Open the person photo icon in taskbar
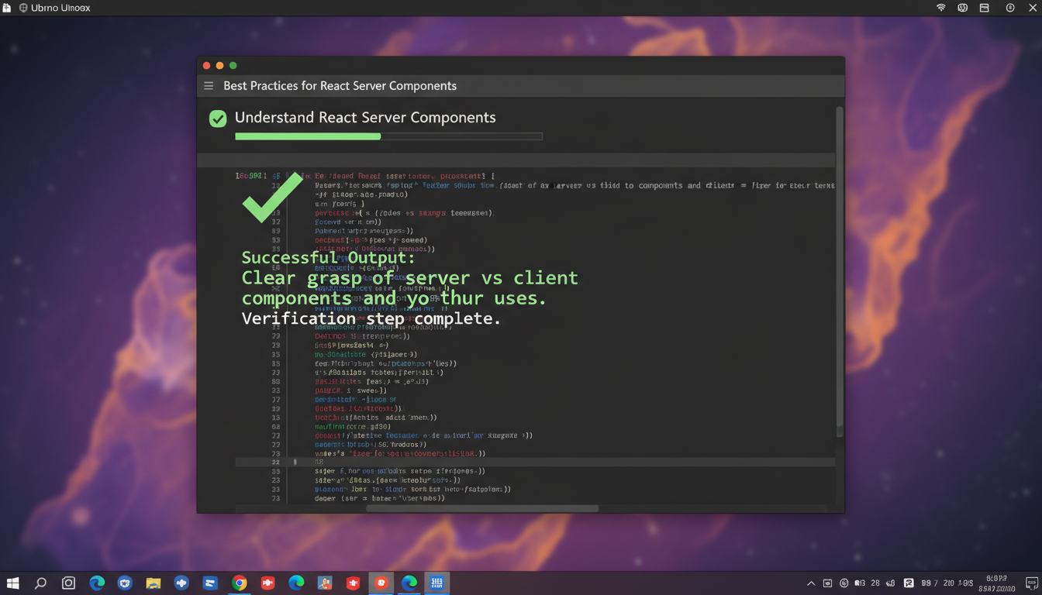The width and height of the screenshot is (1042, 595). click(325, 583)
